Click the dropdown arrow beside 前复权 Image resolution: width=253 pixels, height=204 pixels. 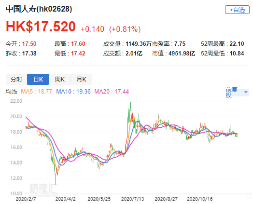click(246, 92)
